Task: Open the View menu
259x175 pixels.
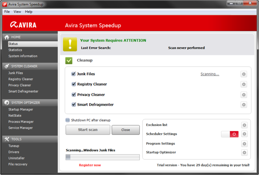Action: 17,11
